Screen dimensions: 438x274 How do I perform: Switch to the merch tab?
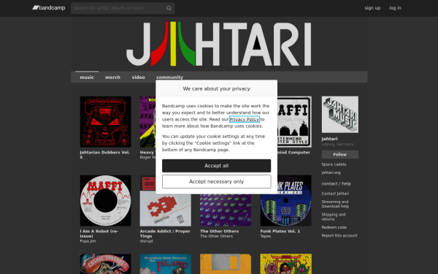tap(113, 77)
